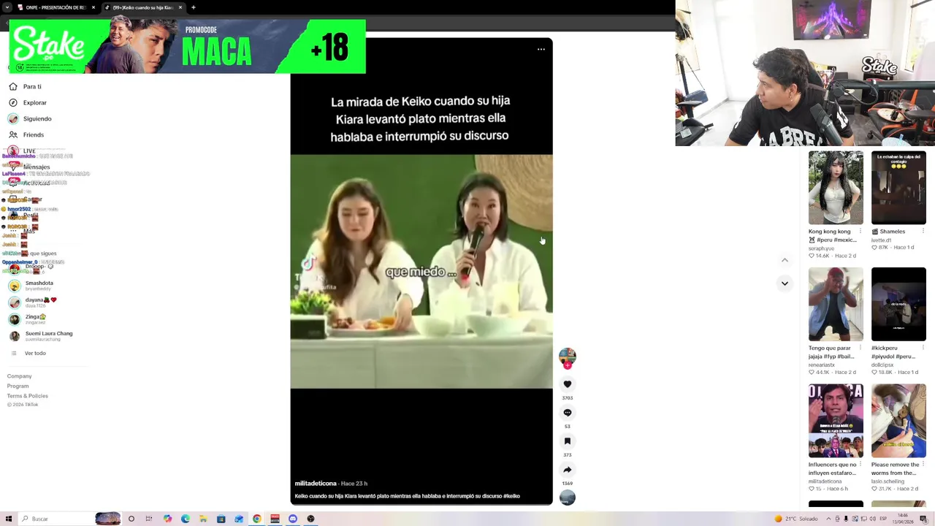Screen dimensions: 935x526
Task: Open the #kickperu video thumbnail
Action: [x=898, y=304]
